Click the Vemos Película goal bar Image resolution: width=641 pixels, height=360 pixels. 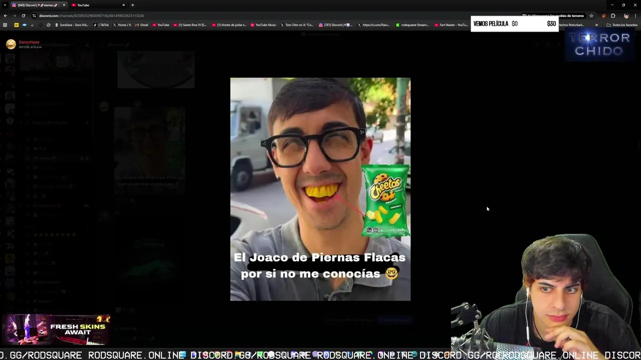515,23
